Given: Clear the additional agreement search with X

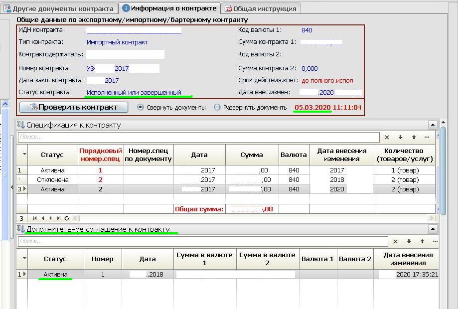Looking at the screenshot, I should [395, 241].
